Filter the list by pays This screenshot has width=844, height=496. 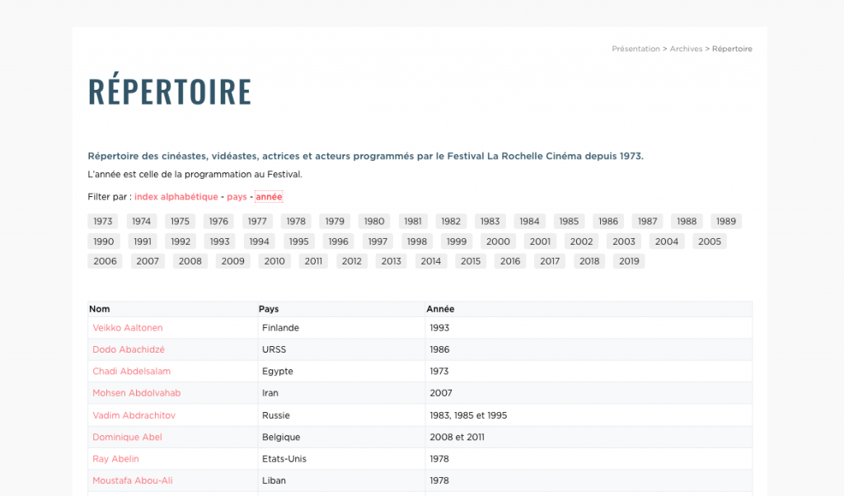(x=237, y=197)
